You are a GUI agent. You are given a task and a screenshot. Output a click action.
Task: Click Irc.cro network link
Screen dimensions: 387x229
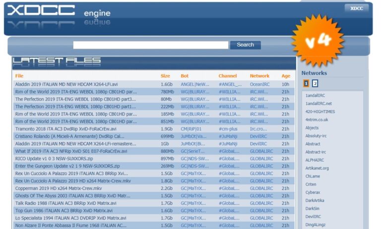[x=258, y=129]
